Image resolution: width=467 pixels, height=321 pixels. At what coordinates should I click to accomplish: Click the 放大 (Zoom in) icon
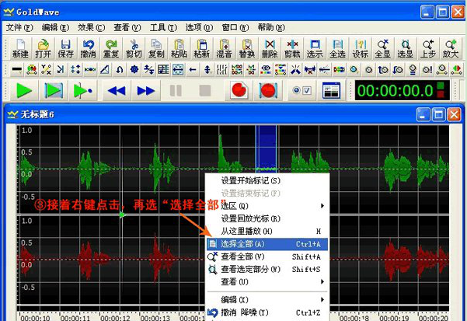click(x=451, y=48)
